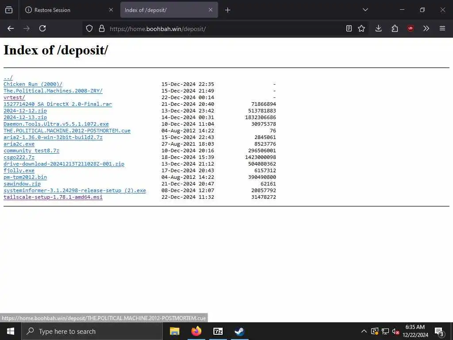Open a new tab with plus
The height and width of the screenshot is (340, 453).
tap(228, 10)
